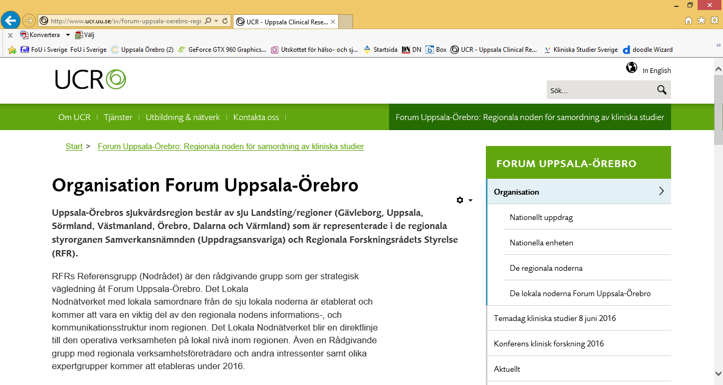
Task: Open the page settings gear dropdown
Action: (464, 200)
